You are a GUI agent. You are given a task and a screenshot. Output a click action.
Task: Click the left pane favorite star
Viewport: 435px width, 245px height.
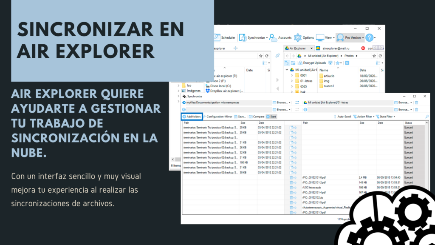260,56
